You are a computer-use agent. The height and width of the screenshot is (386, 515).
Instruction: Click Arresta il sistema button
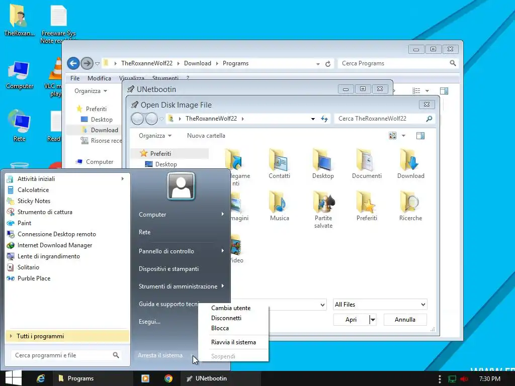point(160,355)
